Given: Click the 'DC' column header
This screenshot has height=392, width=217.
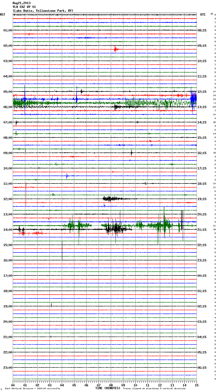Looking at the screenshot, I should (212, 14).
